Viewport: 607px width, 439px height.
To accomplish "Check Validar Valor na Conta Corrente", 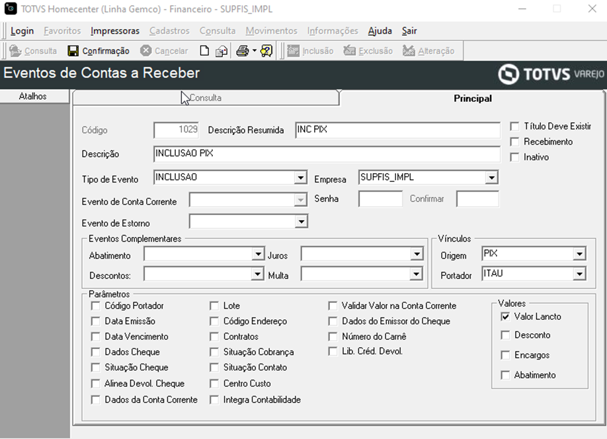I will [x=333, y=306].
